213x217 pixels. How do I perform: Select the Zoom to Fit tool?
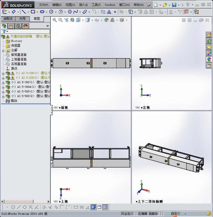coord(54,20)
